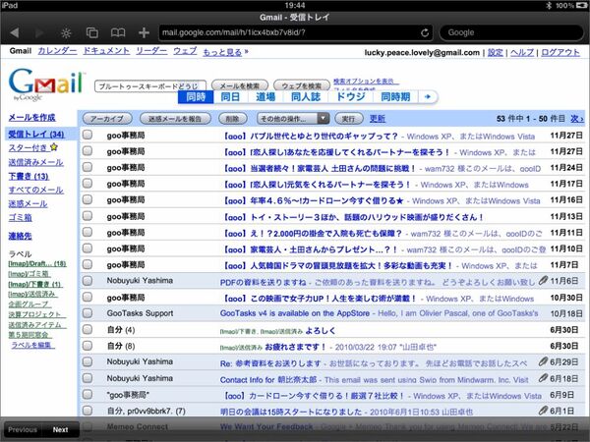
Task: Open すべてのメール folder
Action: 35,190
